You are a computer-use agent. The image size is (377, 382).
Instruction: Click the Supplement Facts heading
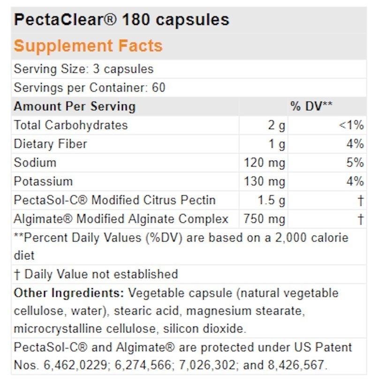88,46
